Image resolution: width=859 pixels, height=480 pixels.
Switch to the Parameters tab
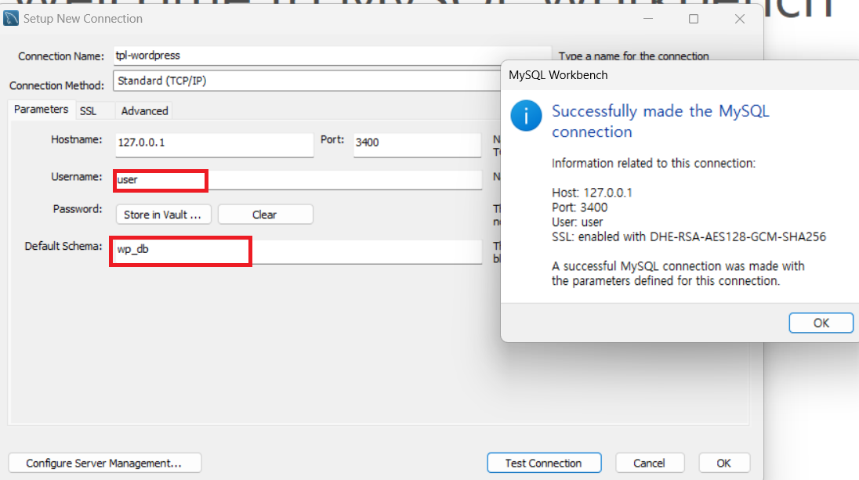pos(41,110)
